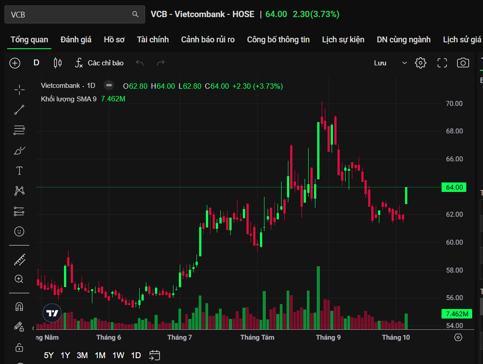This screenshot has width=483, height=364.
Task: Toggle lock all drawing tools
Action: click(x=19, y=347)
